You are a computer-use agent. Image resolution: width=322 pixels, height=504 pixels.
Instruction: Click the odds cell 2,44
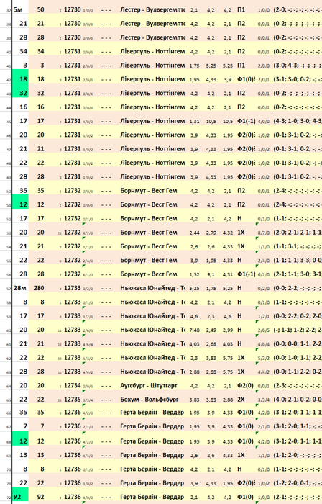coord(194,233)
